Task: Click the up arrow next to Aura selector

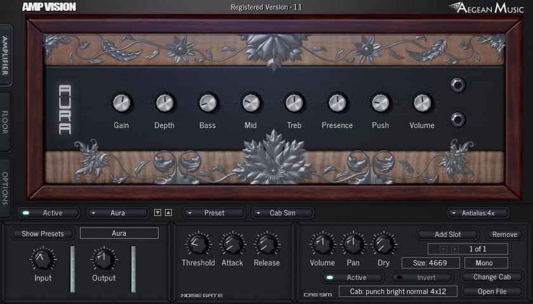Action: 168,212
